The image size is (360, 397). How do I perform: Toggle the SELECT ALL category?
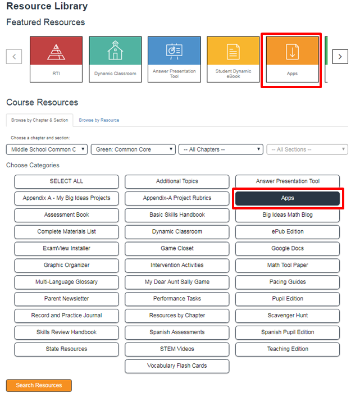tap(66, 181)
